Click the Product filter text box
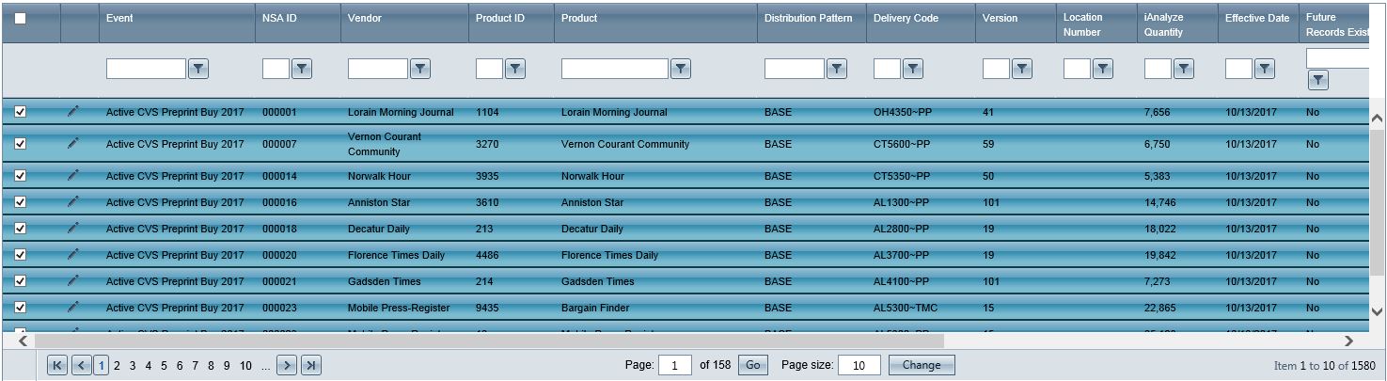This screenshot has width=1387, height=381. point(615,69)
